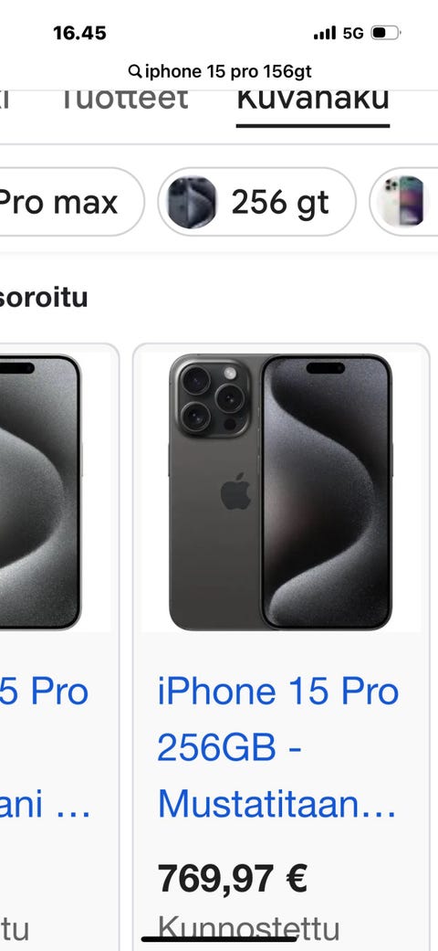This screenshot has height=951, width=438.
Task: Open the iPhone 15 Pro 256GB Mustatitaani link
Action: tap(277, 748)
